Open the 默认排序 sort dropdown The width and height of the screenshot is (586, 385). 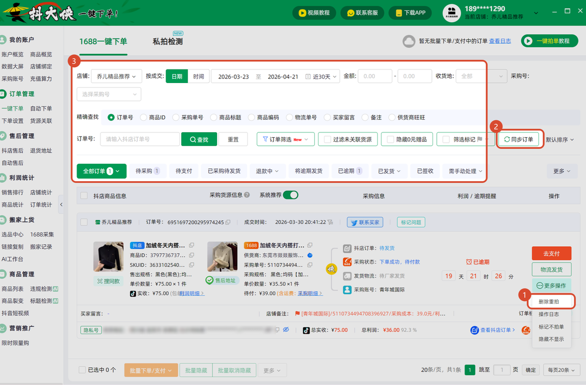point(559,139)
